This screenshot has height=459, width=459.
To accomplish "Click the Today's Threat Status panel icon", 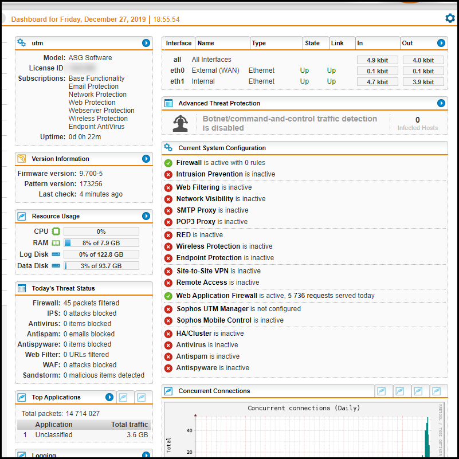I will pos(22,288).
